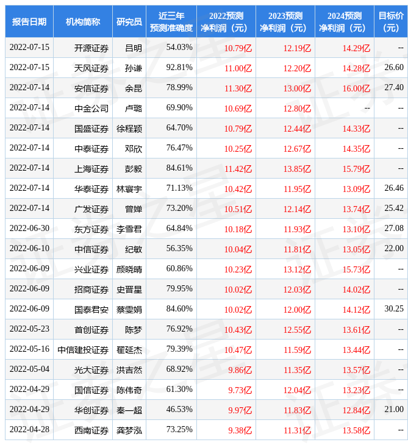Click the 报告日期 column header
408x445 pixels.
[x=29, y=21]
